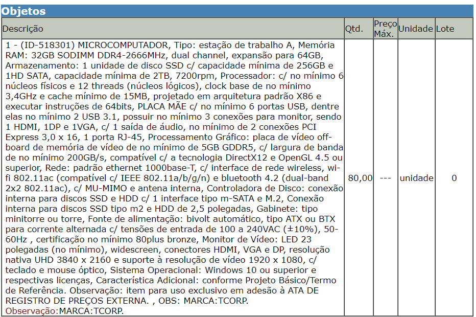Click the Objetos section title
The image size is (476, 317).
point(23,11)
